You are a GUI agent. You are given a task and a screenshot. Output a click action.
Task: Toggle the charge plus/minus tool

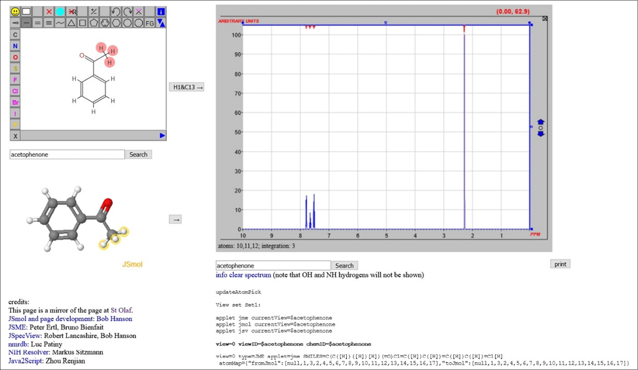coord(94,12)
